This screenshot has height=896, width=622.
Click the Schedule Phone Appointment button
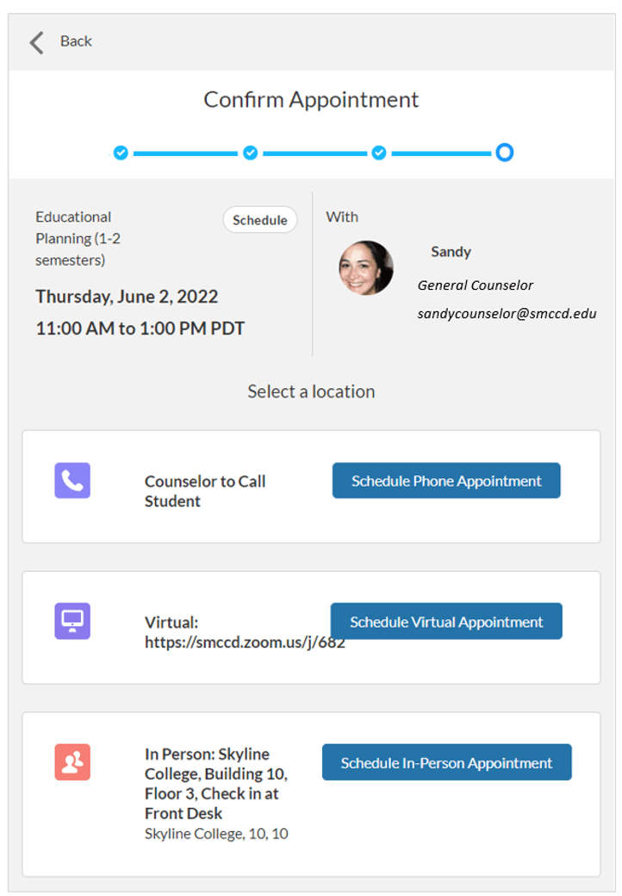[x=445, y=480]
